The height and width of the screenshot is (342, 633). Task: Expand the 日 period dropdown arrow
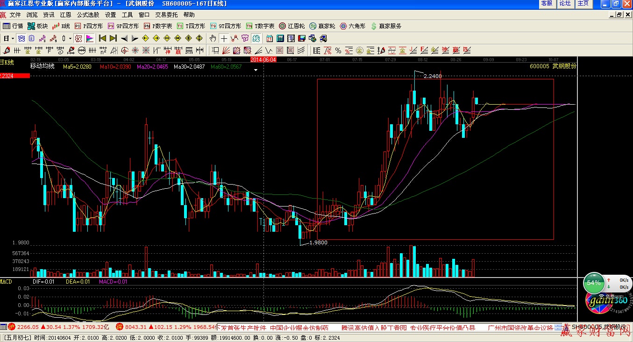13,38
